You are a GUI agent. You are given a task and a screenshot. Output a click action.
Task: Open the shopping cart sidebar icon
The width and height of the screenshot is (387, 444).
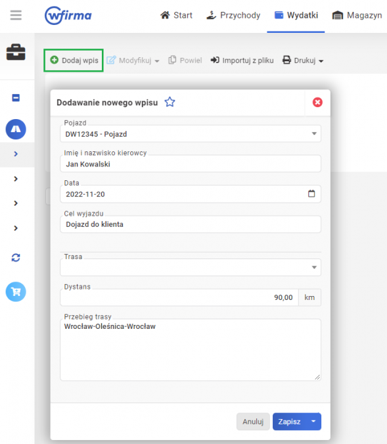[x=16, y=291]
